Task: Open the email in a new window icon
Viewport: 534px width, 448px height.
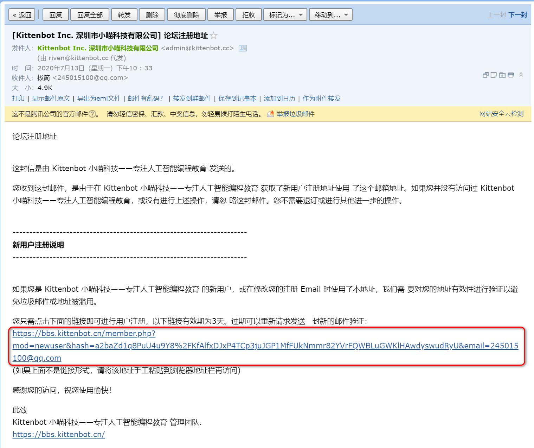Action: [x=485, y=75]
